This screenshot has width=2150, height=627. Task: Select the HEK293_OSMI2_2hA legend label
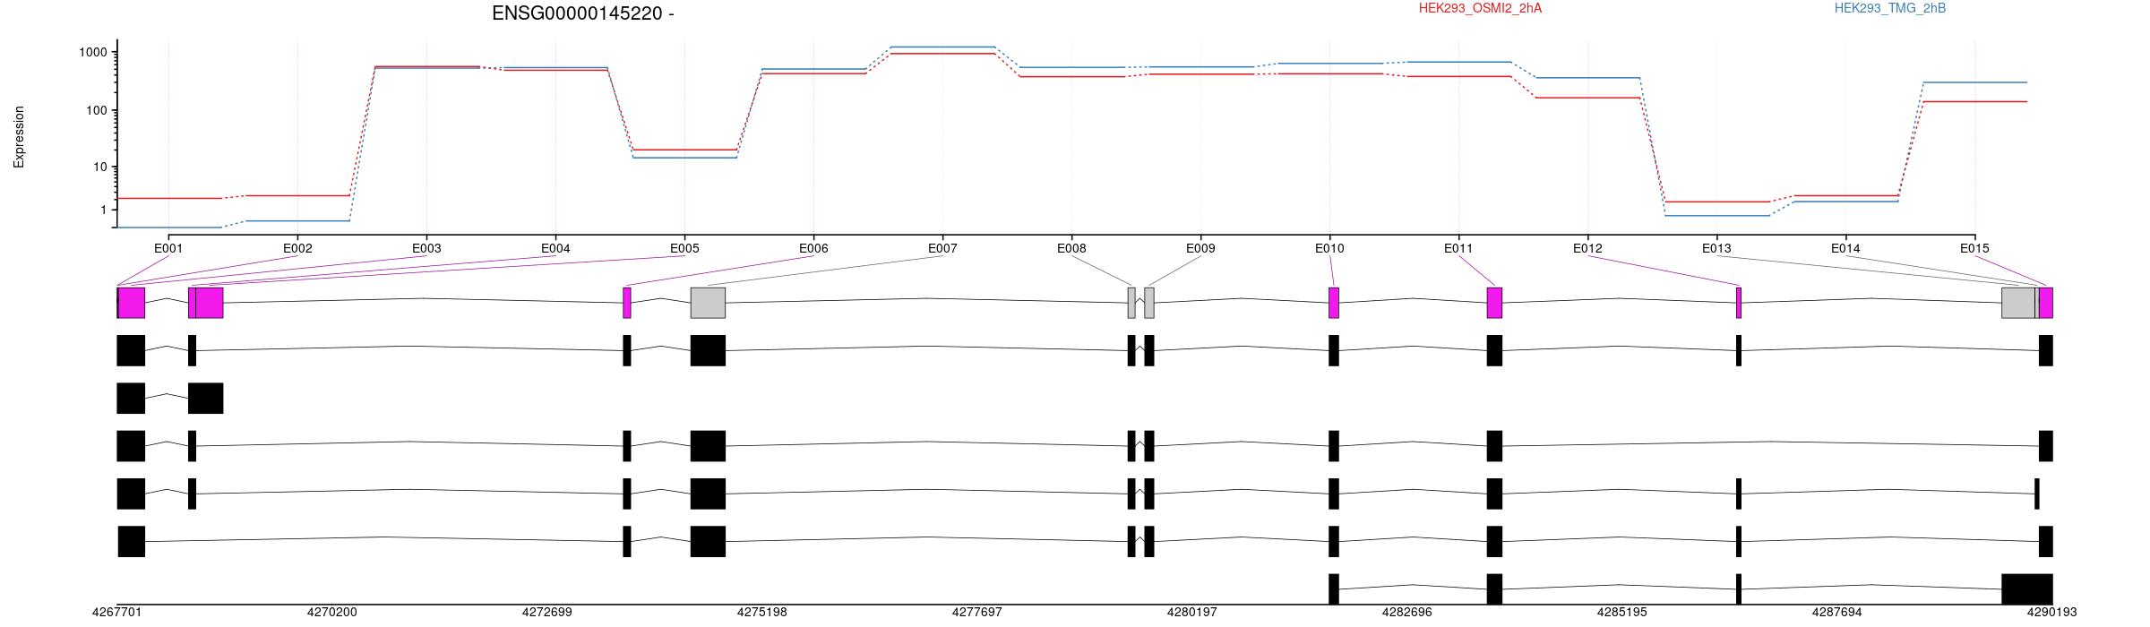pos(1480,8)
